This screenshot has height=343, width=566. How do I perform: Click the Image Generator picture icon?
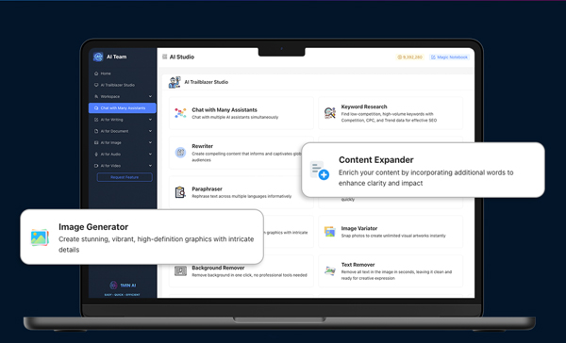(40, 237)
